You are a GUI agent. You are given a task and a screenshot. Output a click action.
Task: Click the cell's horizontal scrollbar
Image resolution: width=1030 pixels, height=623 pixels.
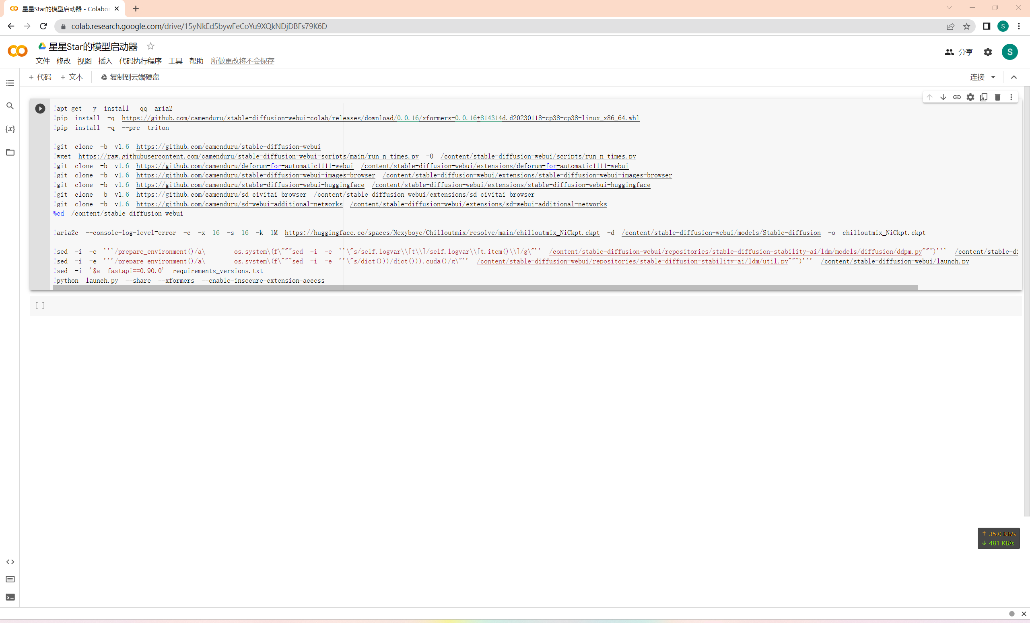485,288
